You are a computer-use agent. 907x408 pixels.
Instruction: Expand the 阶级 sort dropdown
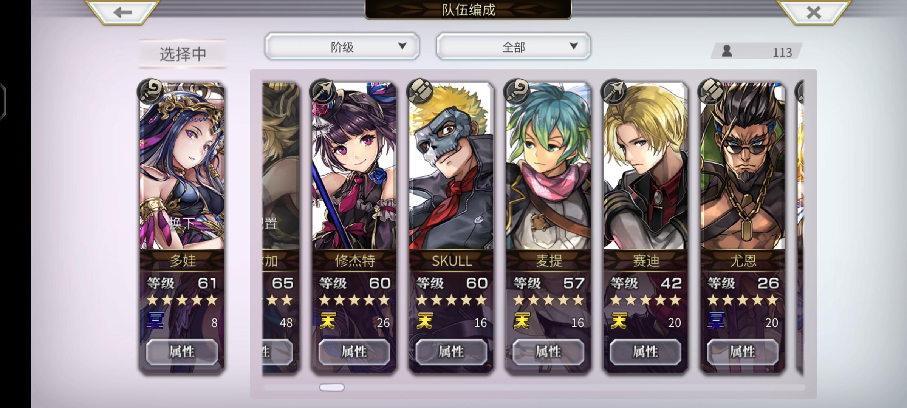(x=342, y=46)
